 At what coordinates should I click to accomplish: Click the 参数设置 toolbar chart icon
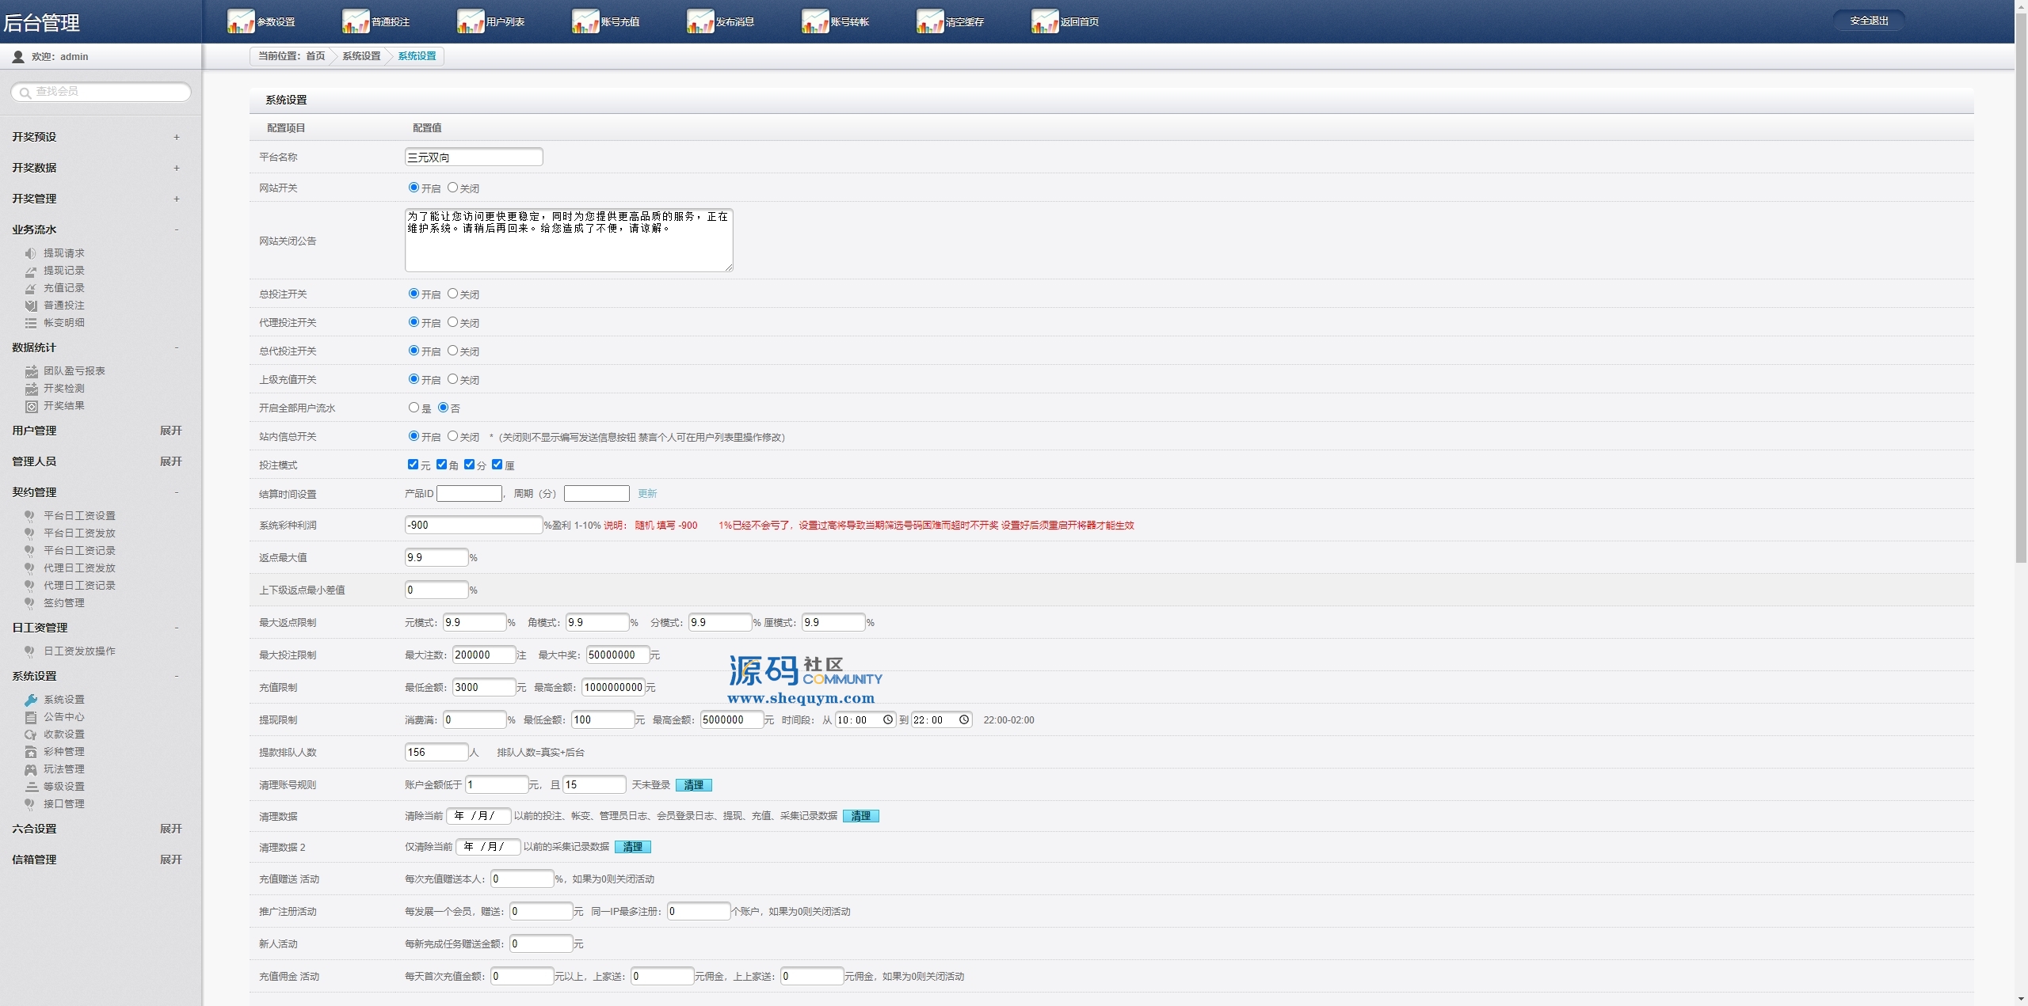(x=241, y=21)
